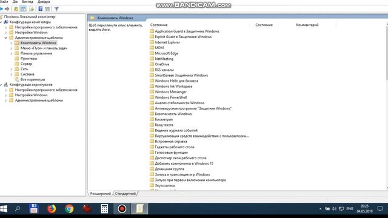Expand user Настройки Windows node

[x=5, y=95]
